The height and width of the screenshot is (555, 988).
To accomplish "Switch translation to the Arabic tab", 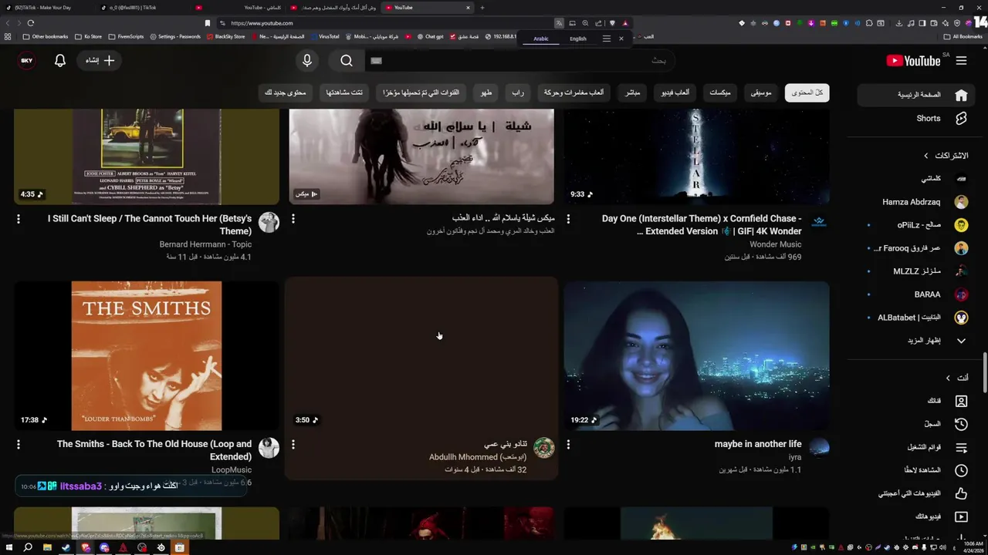I will [x=541, y=39].
